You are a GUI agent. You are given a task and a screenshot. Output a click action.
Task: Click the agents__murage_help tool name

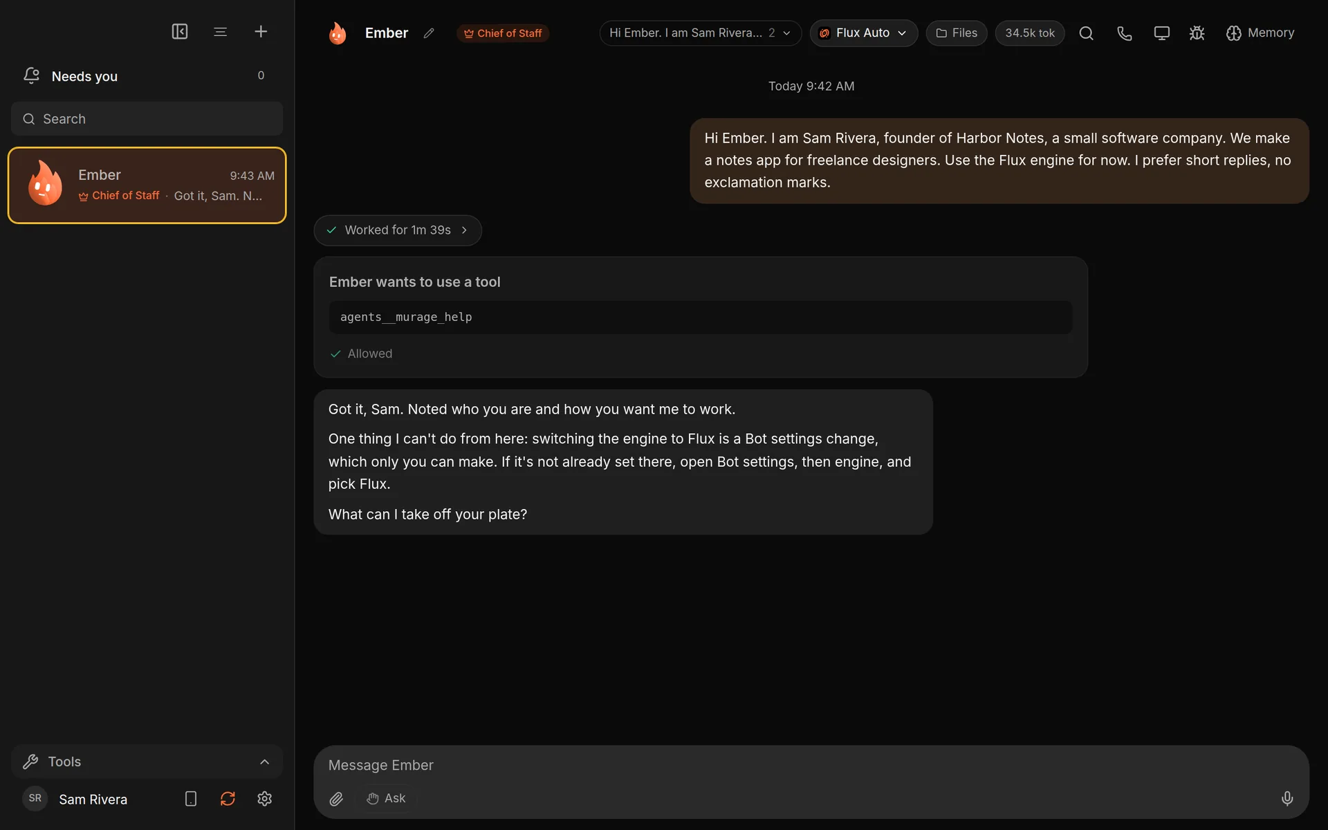[406, 317]
